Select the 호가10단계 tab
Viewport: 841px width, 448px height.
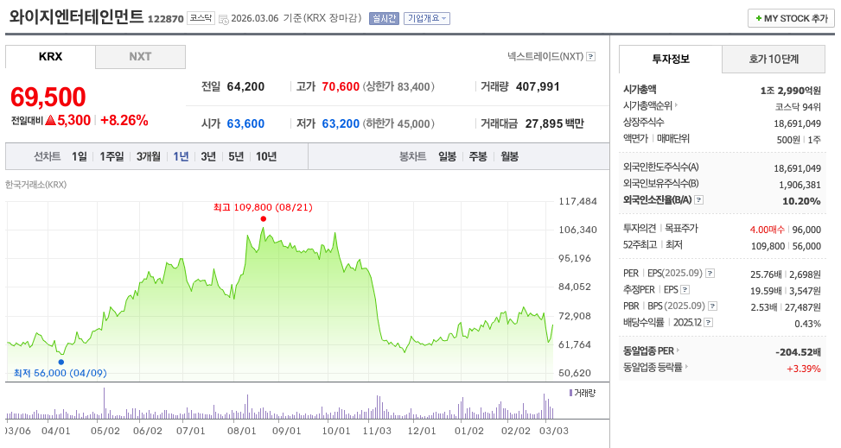(774, 59)
